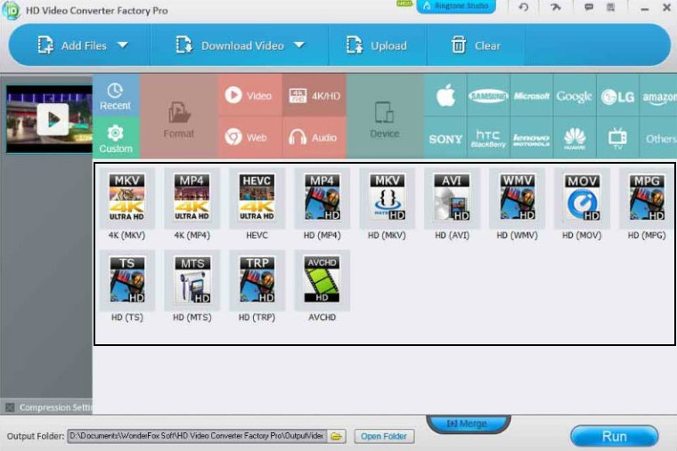Click the Output Folder path field

point(197,436)
